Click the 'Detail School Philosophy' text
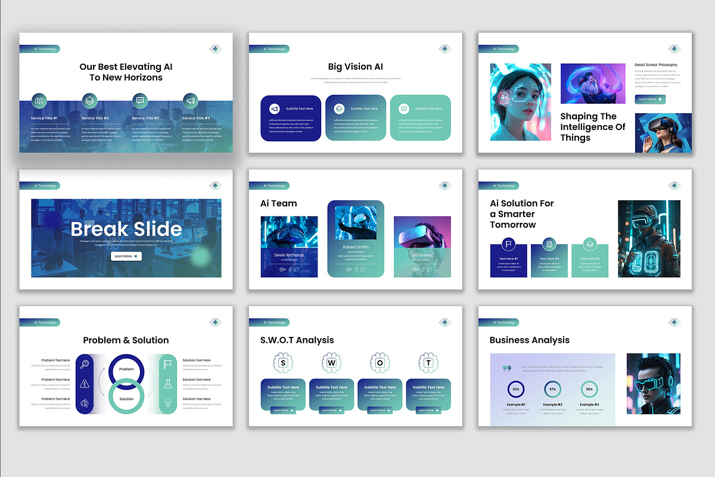 pyautogui.click(x=656, y=64)
